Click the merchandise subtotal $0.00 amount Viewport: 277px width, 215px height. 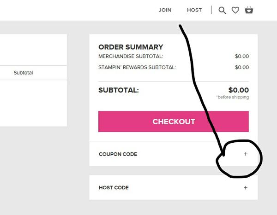coord(241,57)
